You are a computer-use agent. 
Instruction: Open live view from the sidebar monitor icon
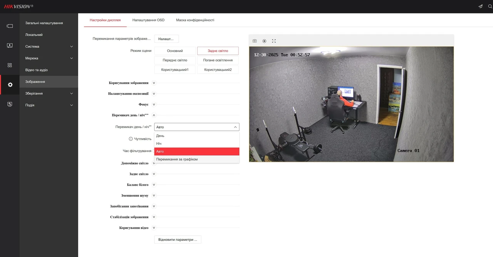(x=10, y=26)
